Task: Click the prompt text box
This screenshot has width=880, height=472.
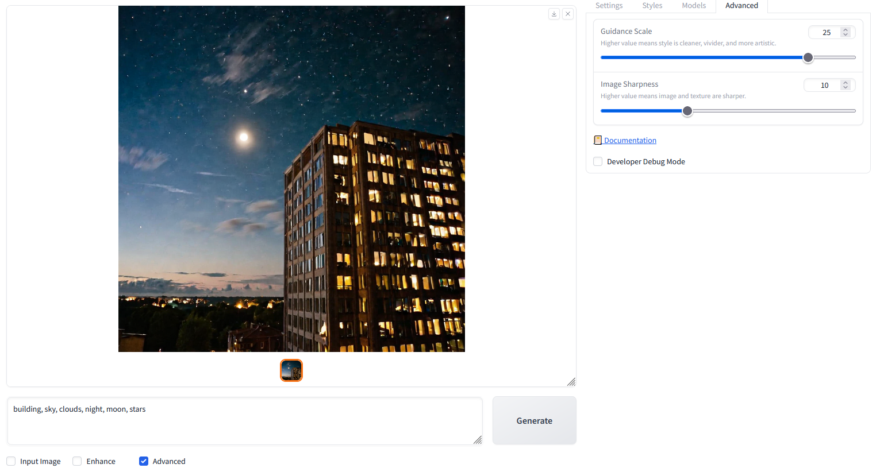Action: [x=245, y=421]
